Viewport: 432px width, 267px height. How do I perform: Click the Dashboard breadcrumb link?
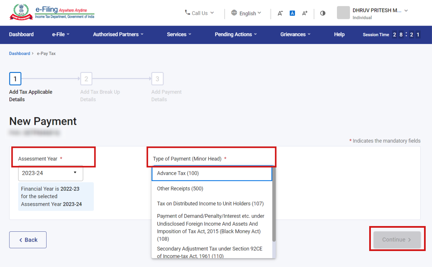pos(19,54)
